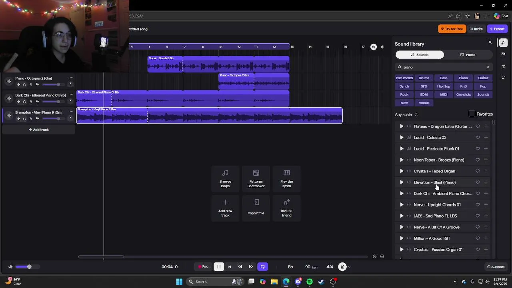Click the waveform icon of Brampton track

(9, 115)
